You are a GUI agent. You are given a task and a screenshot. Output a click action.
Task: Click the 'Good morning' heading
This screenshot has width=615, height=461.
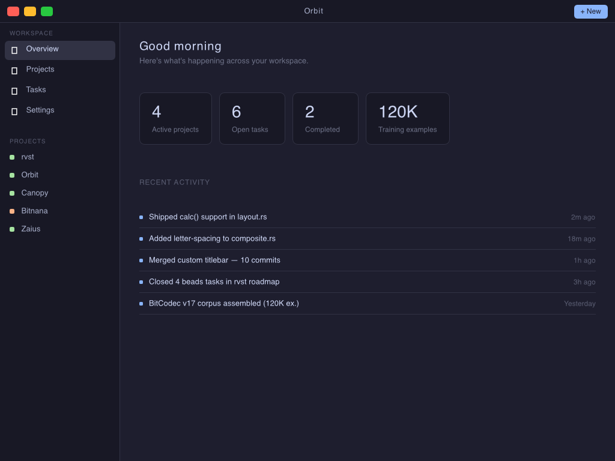point(180,46)
